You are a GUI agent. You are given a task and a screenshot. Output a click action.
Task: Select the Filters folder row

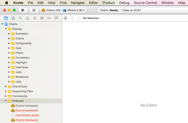31,53
